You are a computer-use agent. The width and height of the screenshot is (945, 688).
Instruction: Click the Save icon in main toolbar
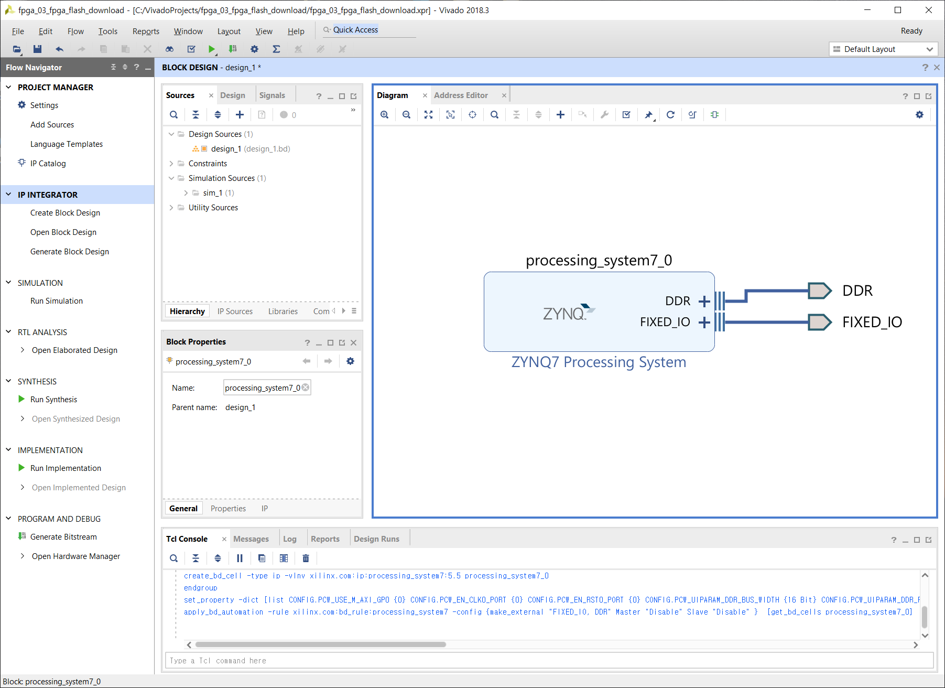click(37, 49)
